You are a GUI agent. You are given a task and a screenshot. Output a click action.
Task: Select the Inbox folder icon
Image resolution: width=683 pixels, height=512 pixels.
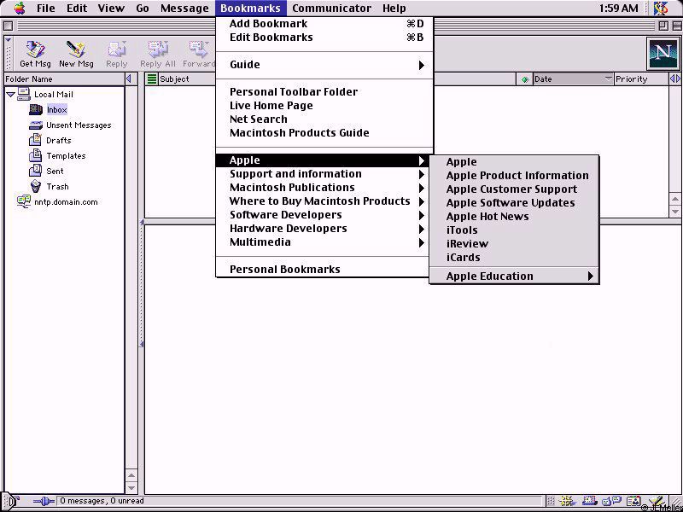pos(36,110)
